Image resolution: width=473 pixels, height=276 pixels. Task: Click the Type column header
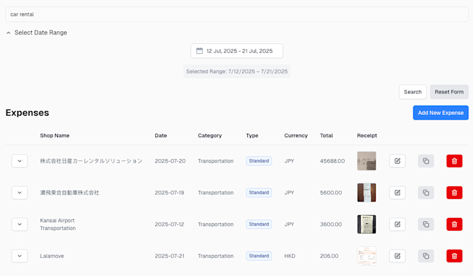coord(252,135)
